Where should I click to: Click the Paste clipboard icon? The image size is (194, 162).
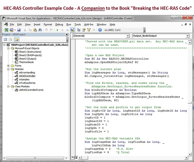(x=35, y=30)
